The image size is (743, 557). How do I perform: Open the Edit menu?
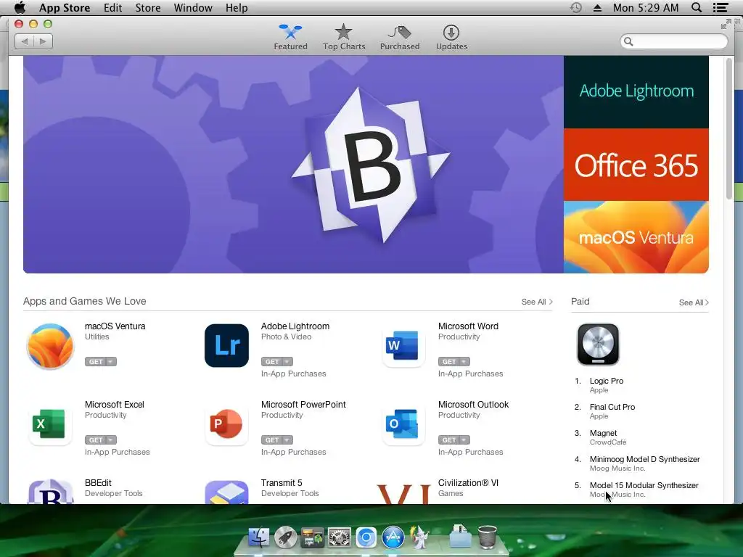coord(112,7)
